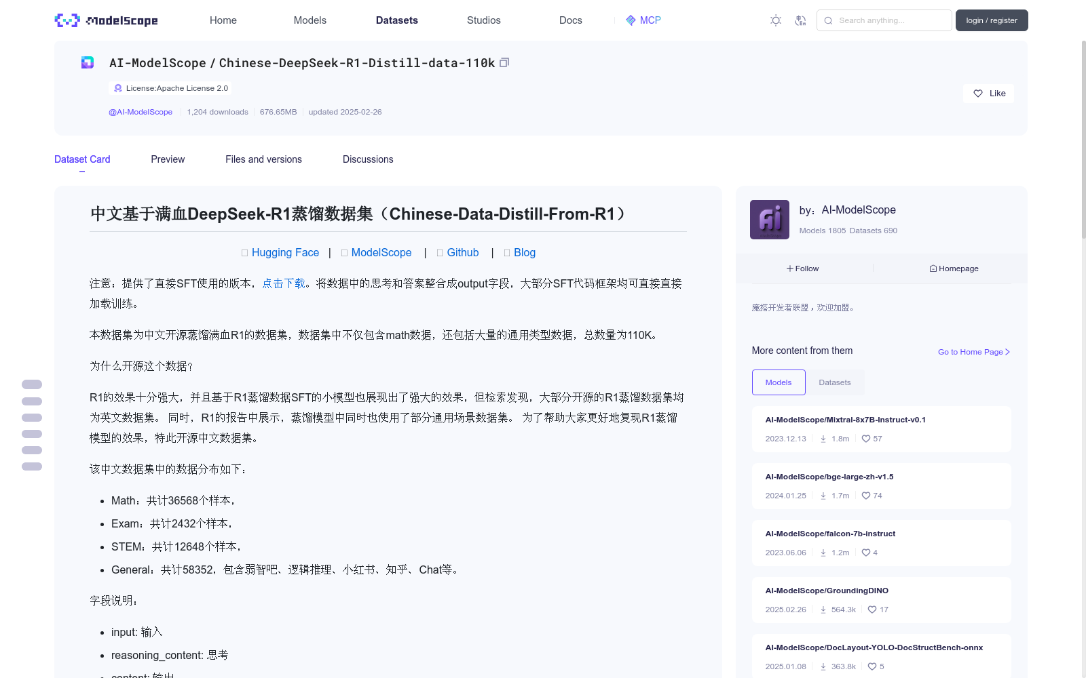Click the dataset avatar icon next to AI-ModelScope
Image resolution: width=1086 pixels, height=678 pixels.
click(88, 62)
